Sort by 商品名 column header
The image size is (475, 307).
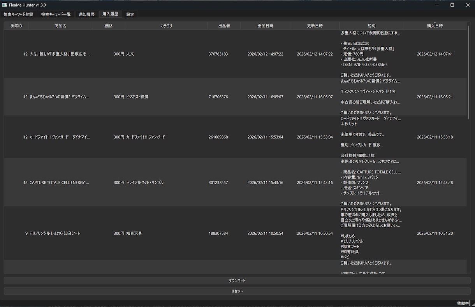[60, 26]
